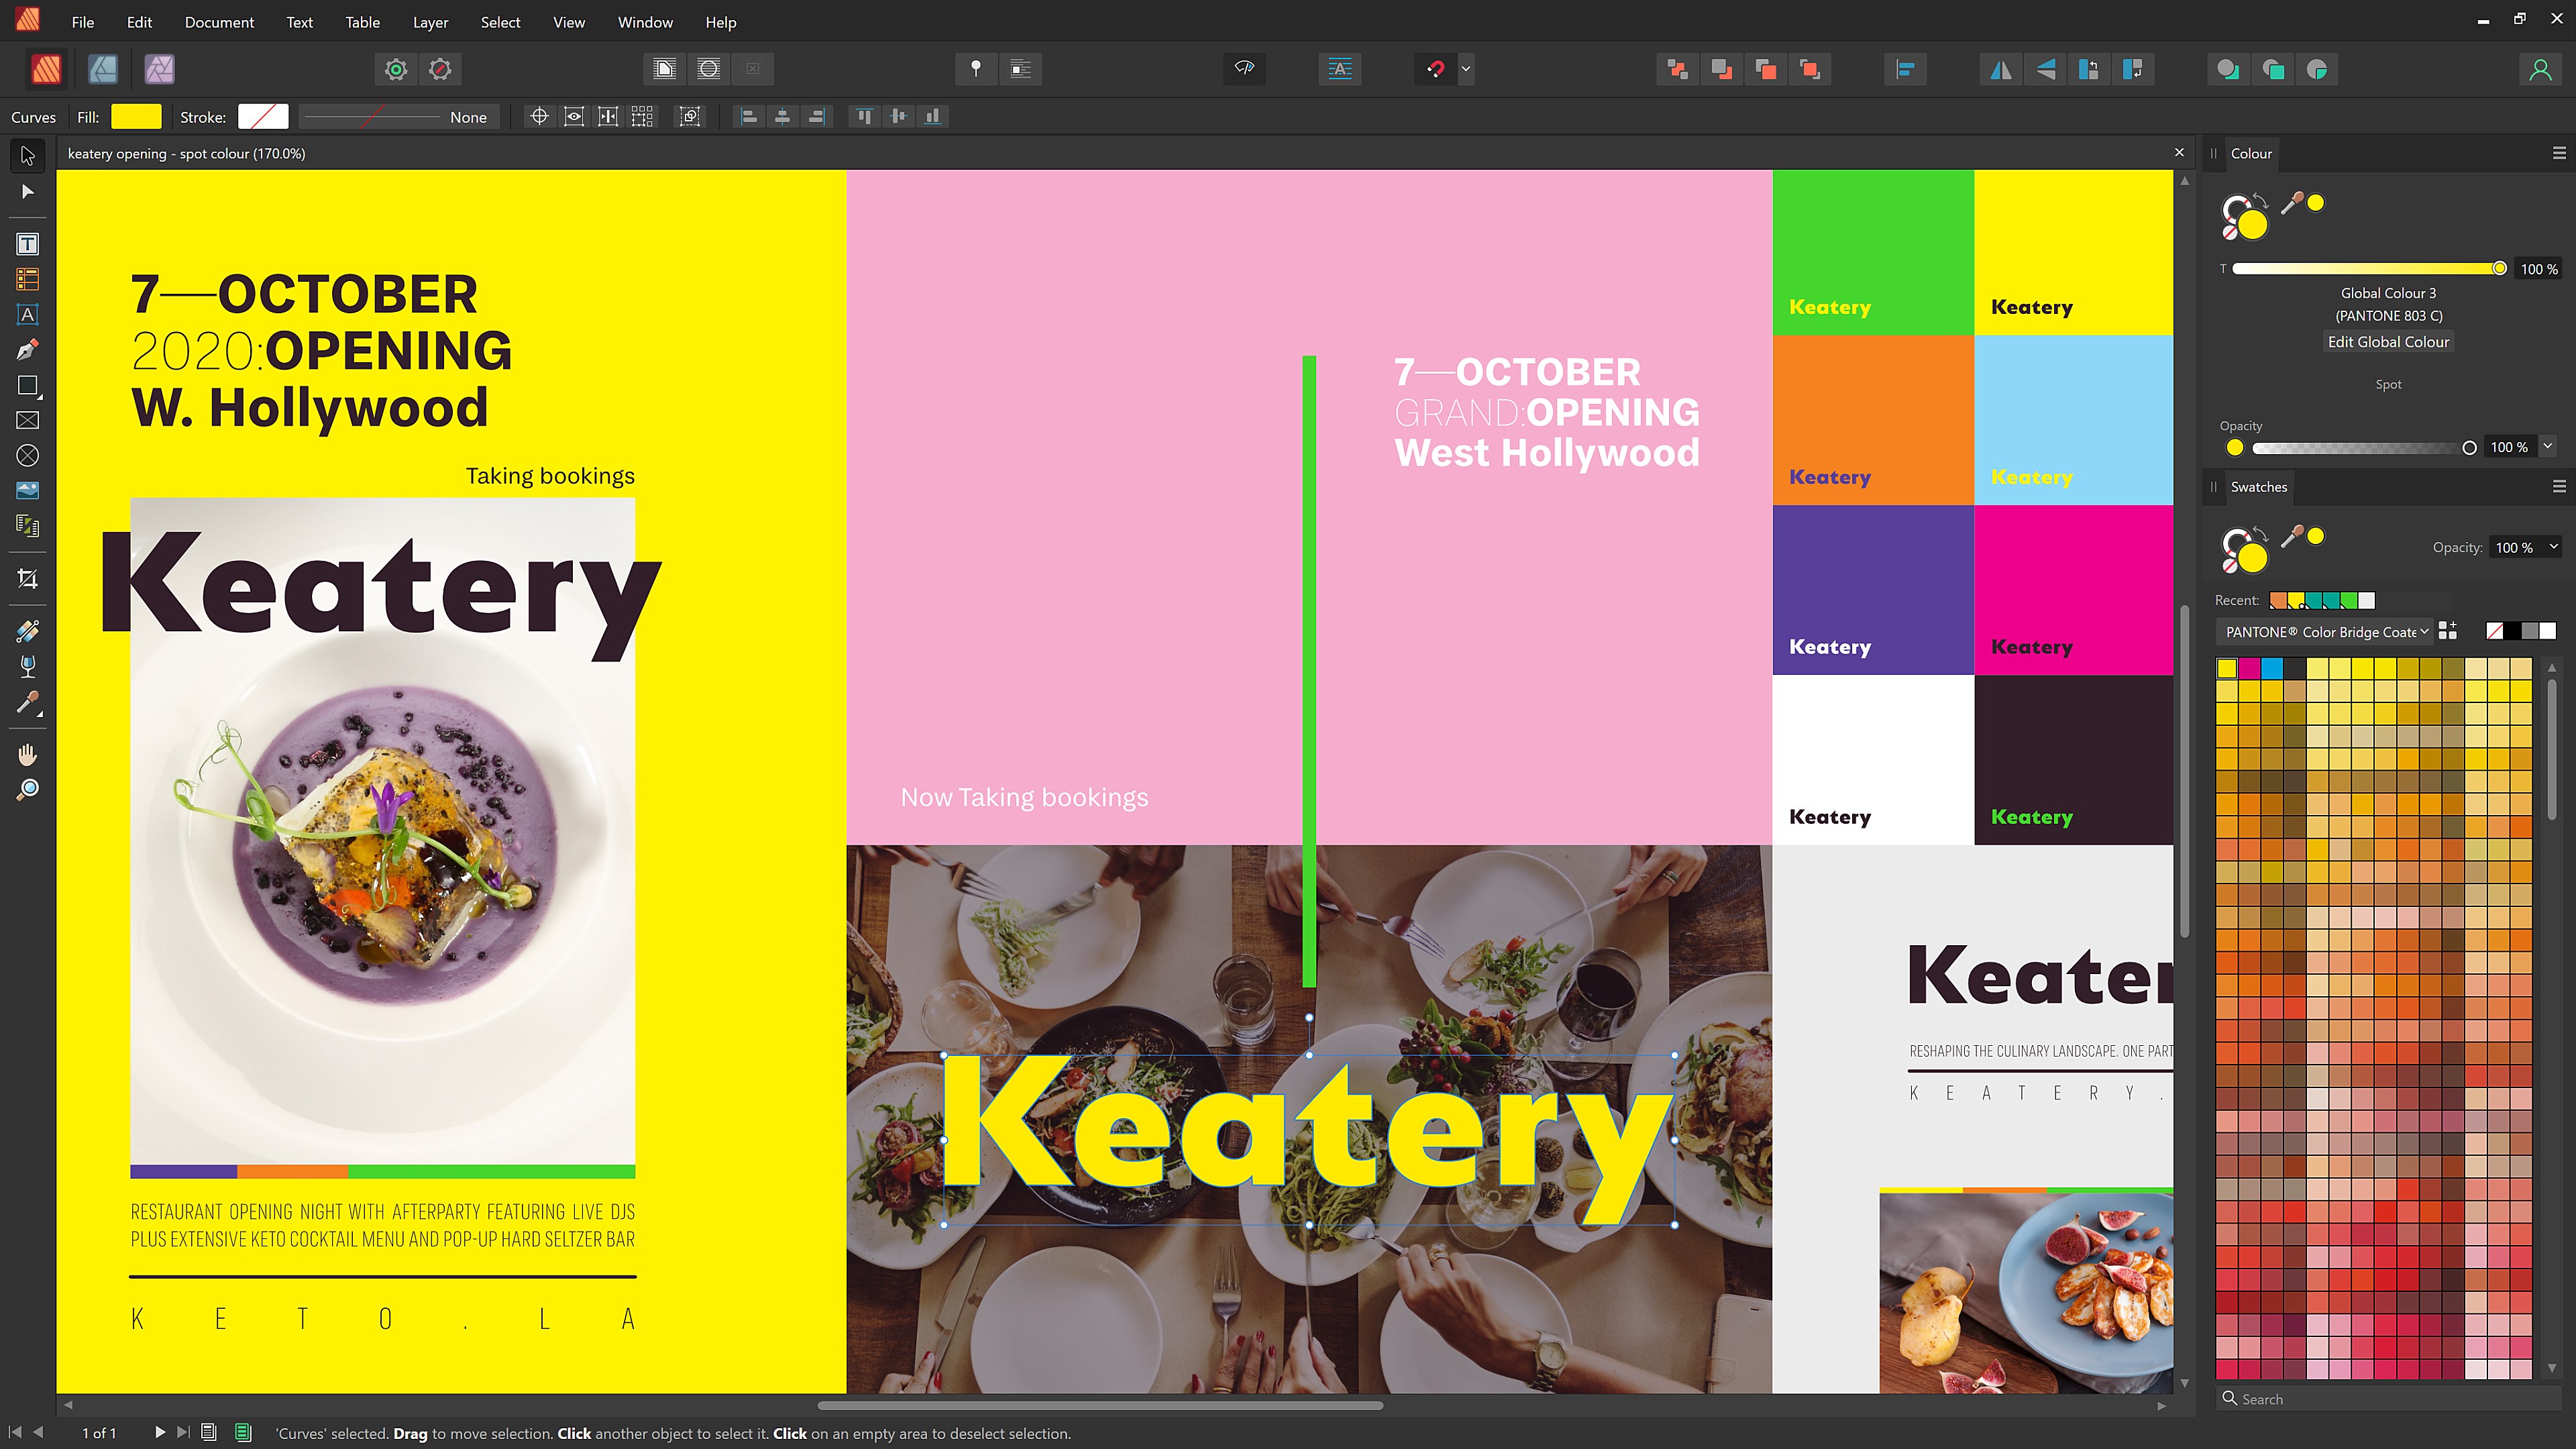Screen dimensions: 2576x1449
Task: Toggle snapping magnet icon
Action: (1436, 69)
